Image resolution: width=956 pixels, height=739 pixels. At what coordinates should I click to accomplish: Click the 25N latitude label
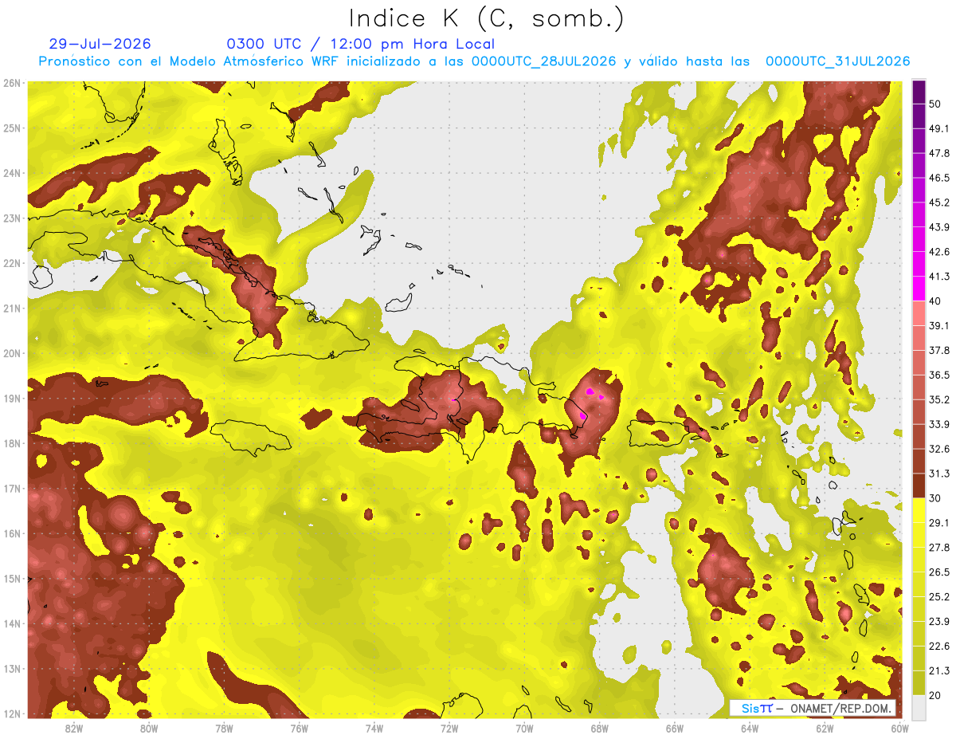point(12,128)
